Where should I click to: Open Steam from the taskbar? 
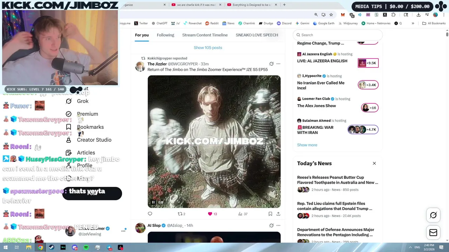[52, 247]
